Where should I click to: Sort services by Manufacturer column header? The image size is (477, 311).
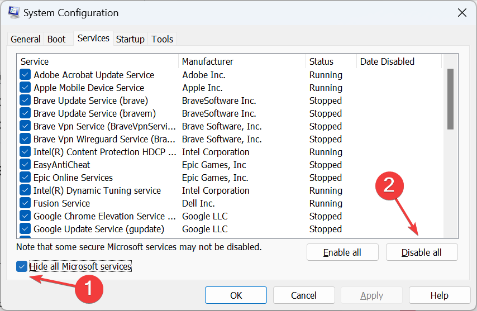(241, 61)
